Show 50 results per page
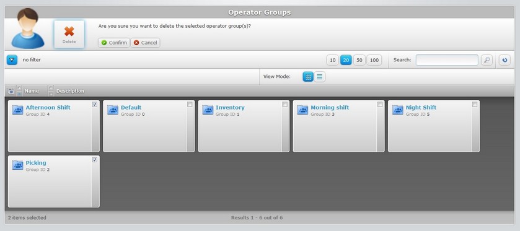This screenshot has height=231, width=520. pos(359,60)
